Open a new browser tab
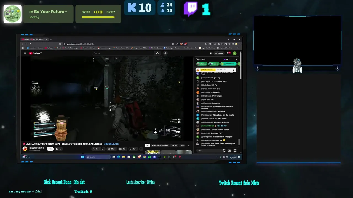This screenshot has height=198, width=353. tap(51, 39)
